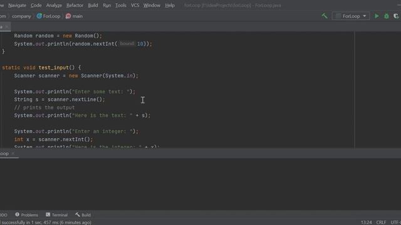Click the Build Project hammer icon
Screen dimensions: 401x225
click(x=325, y=16)
